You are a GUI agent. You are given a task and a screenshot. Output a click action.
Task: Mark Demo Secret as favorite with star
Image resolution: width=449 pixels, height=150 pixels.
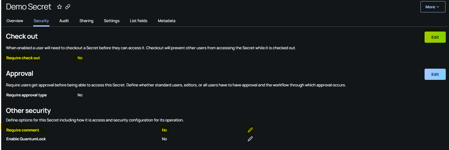pos(59,7)
